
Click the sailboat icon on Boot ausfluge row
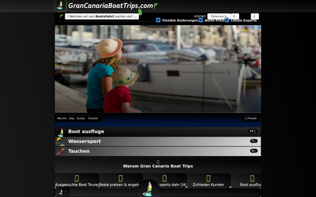click(61, 132)
